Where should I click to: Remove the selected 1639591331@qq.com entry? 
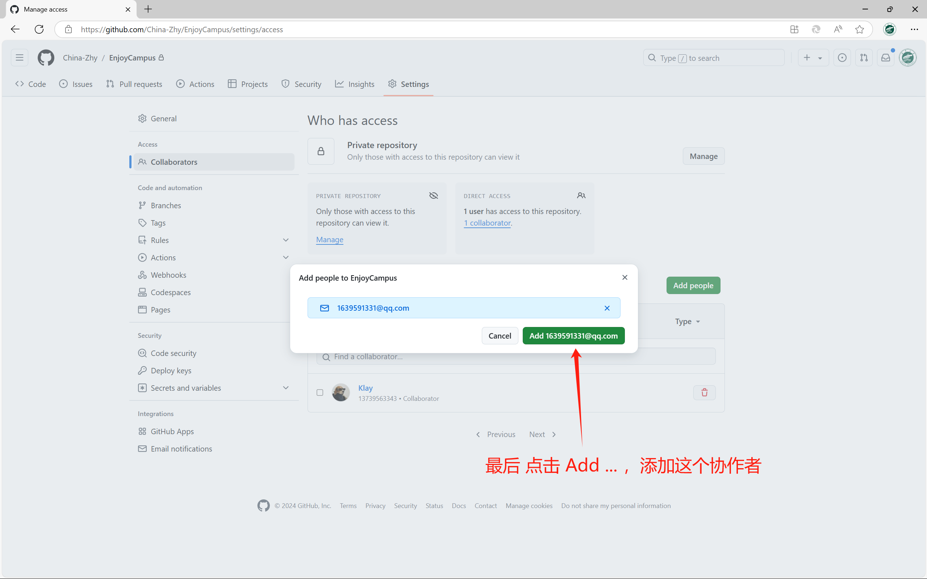coord(607,308)
